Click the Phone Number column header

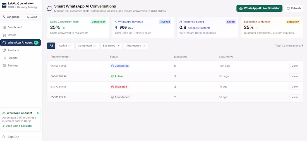point(60,57)
